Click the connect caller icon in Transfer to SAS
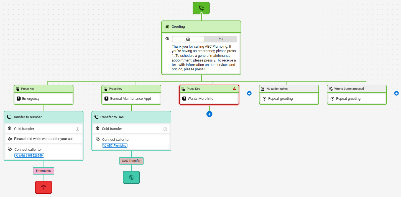The image size is (401, 197). (x=98, y=139)
